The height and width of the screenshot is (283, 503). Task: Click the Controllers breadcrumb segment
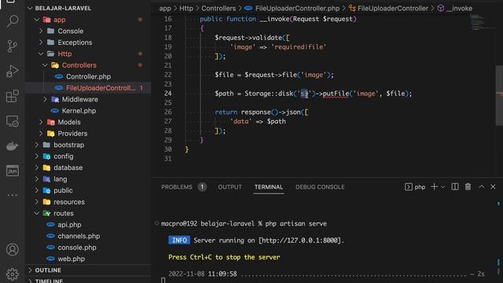pyautogui.click(x=218, y=9)
